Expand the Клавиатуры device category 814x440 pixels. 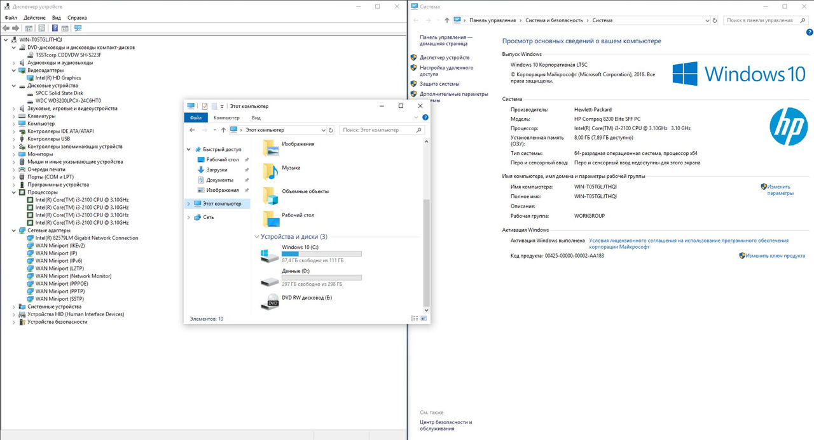pyautogui.click(x=15, y=116)
